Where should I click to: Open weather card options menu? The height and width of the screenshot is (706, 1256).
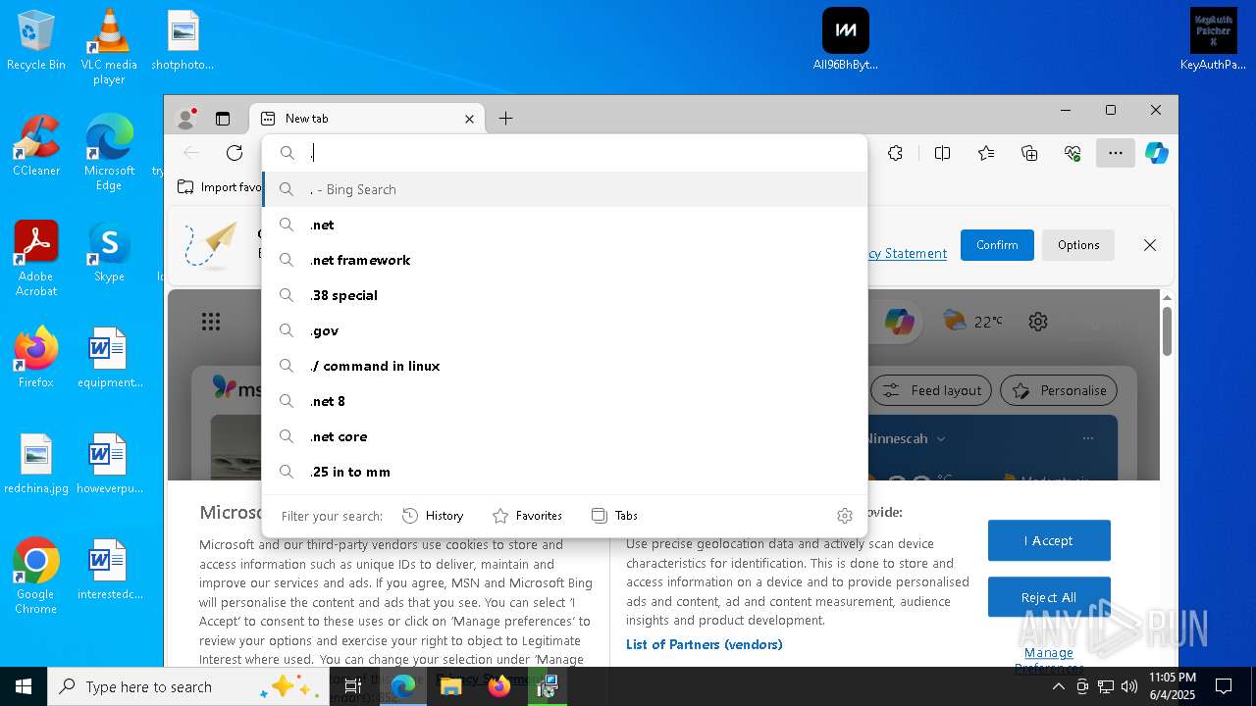coord(1087,438)
